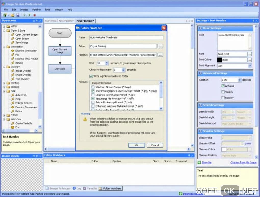Select the Flip operation

click(17, 55)
